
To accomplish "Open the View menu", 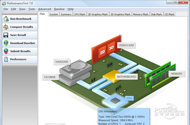I will [x=22, y=9].
